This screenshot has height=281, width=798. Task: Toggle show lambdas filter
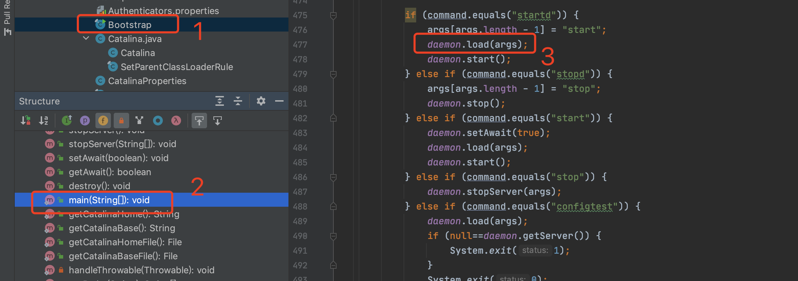coord(176,121)
